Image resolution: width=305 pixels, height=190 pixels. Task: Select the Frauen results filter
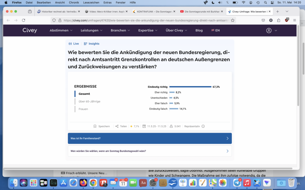(x=83, y=109)
